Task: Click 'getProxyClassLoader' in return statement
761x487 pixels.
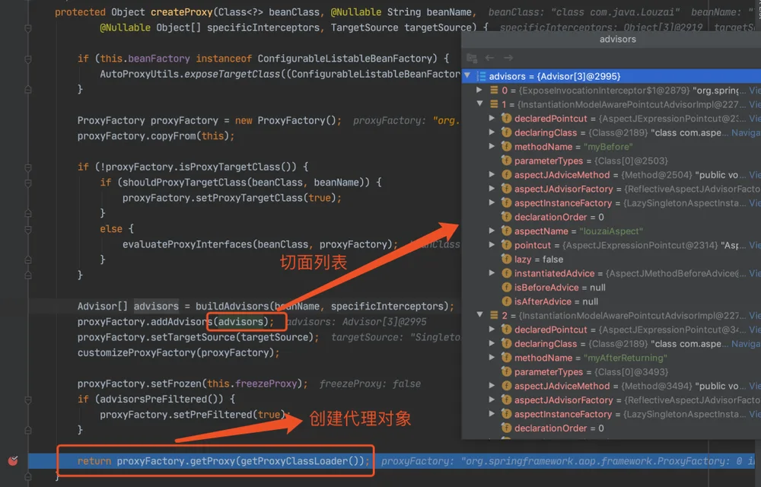Action: [x=295, y=461]
